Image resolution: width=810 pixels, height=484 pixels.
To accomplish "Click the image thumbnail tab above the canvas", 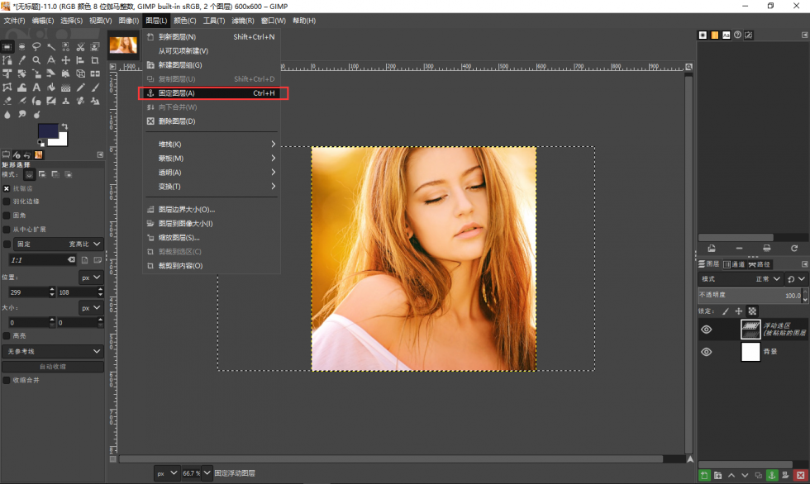I will (x=123, y=45).
